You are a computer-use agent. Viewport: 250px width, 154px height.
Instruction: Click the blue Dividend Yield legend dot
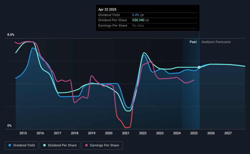10,145
